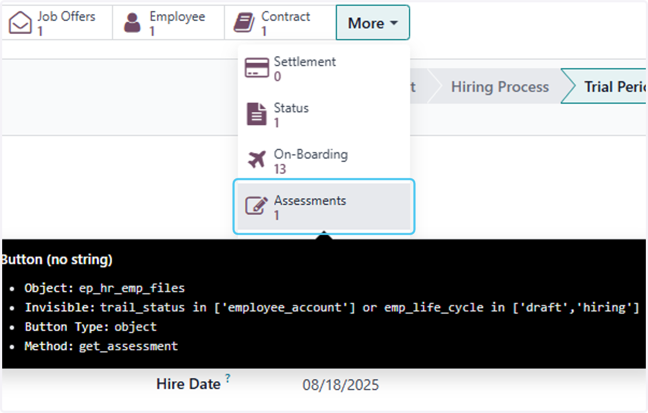Select Settlement from the More menu
The width and height of the screenshot is (648, 413).
point(324,69)
